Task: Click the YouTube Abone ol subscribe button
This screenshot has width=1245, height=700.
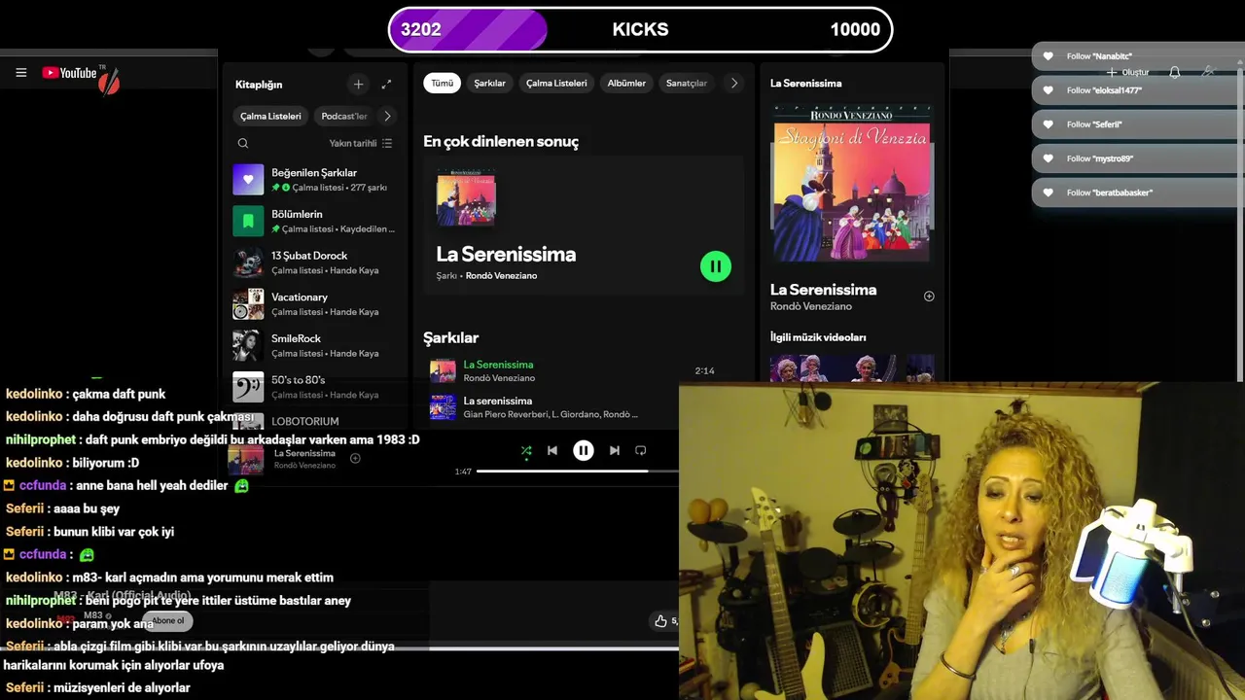Action: (167, 621)
